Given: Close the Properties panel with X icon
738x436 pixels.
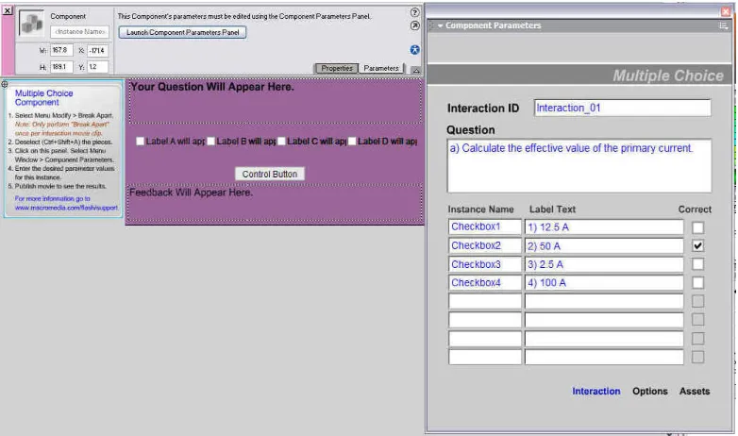Looking at the screenshot, I should tap(7, 9).
